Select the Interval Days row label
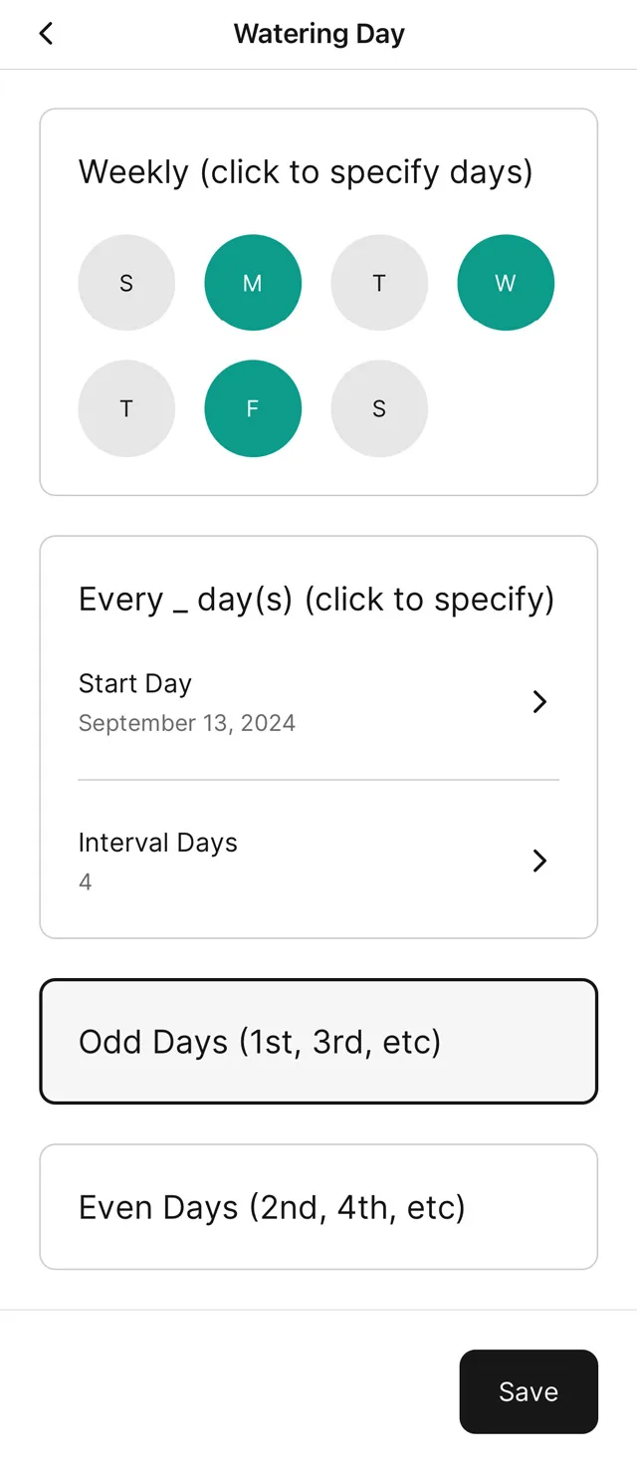Screen dimensions: 637x1484 (158, 843)
